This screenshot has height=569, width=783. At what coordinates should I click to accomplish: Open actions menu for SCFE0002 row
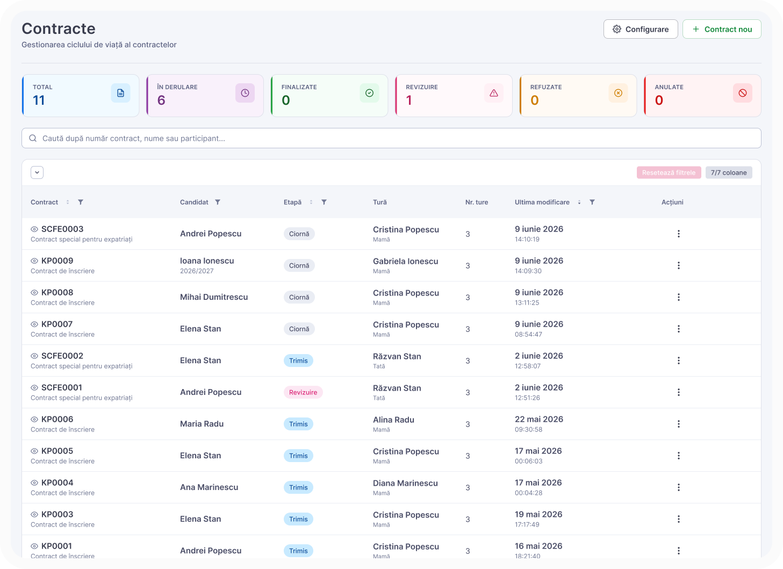click(679, 361)
